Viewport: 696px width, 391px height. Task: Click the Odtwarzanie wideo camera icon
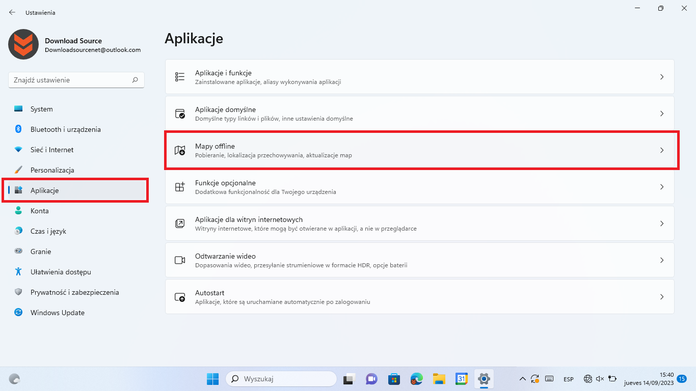[x=180, y=260]
